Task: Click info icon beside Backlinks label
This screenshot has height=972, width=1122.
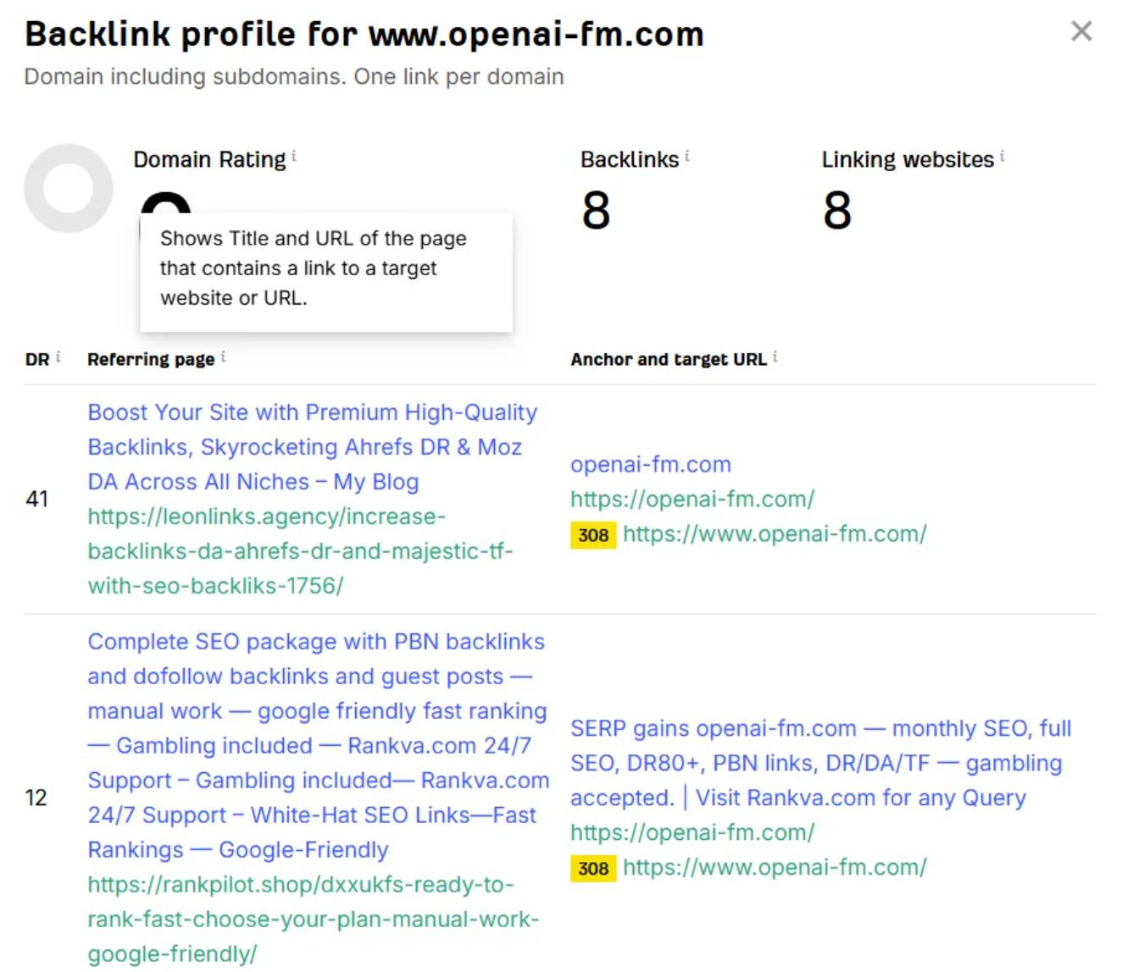Action: [x=687, y=156]
